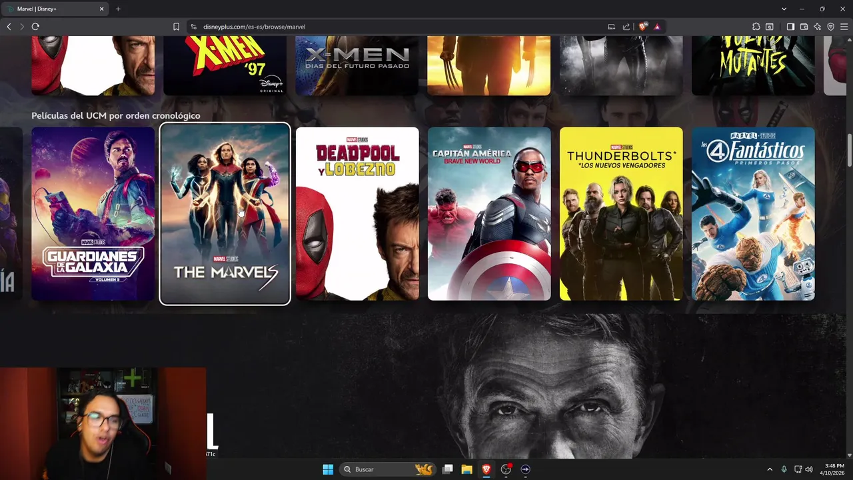Open Guardianes de la Galaxia Volumen 3
The image size is (853, 480).
[x=93, y=213]
